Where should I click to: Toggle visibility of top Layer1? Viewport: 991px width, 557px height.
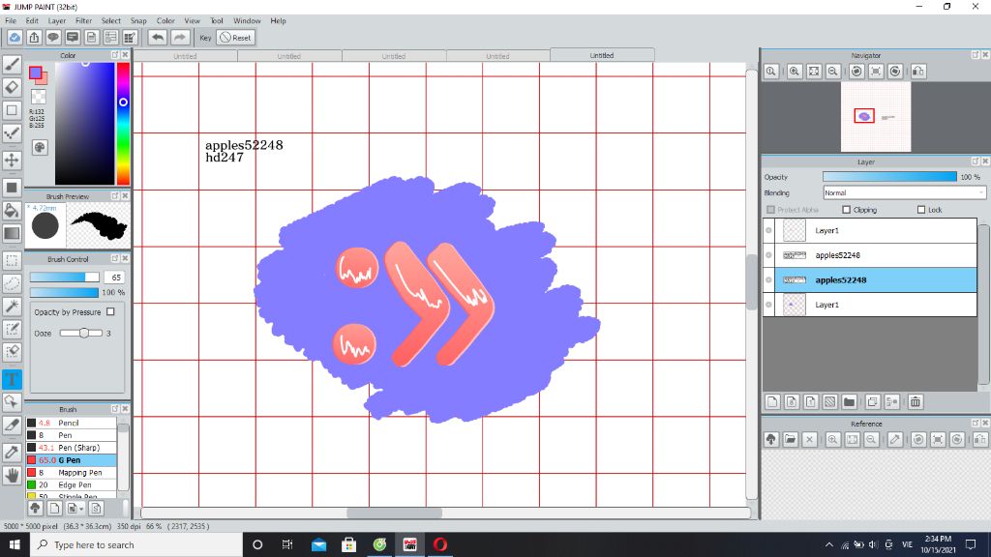click(768, 230)
